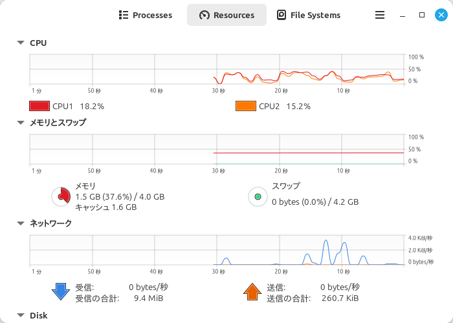Viewport: 453px width, 323px height.
Task: Click the Processes tab list icon
Action: (124, 15)
